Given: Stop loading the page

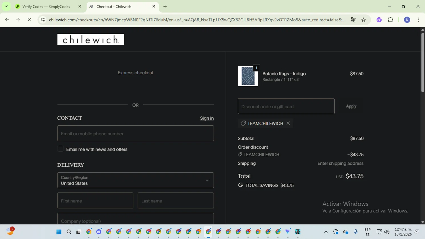Looking at the screenshot, I should point(29,20).
